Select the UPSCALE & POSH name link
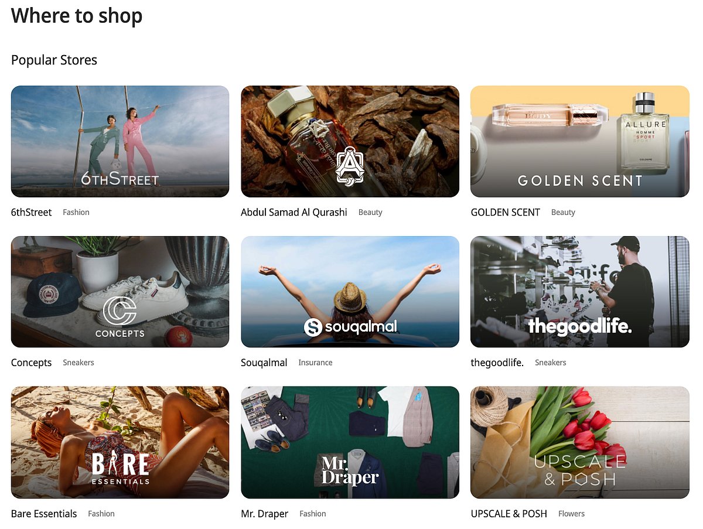This screenshot has width=703, height=529. [509, 514]
